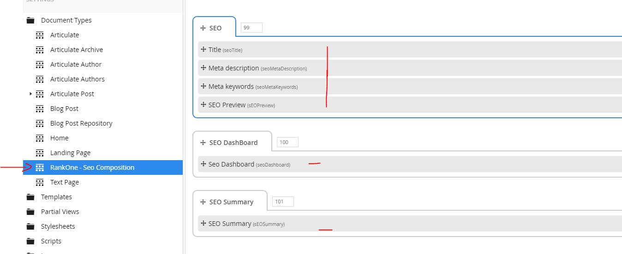The width and height of the screenshot is (622, 254).
Task: Click the SEO tab sort order field
Action: point(251,28)
